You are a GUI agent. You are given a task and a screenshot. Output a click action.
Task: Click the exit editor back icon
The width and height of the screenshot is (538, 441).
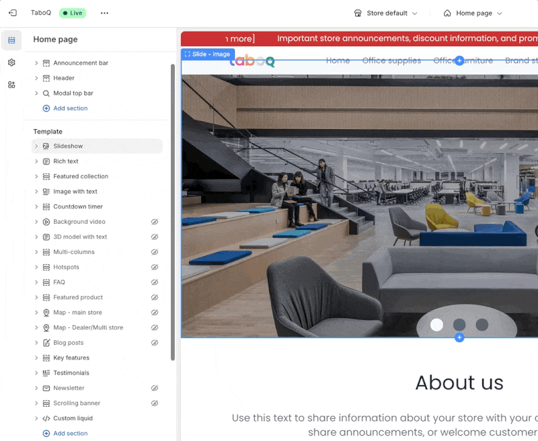12,13
